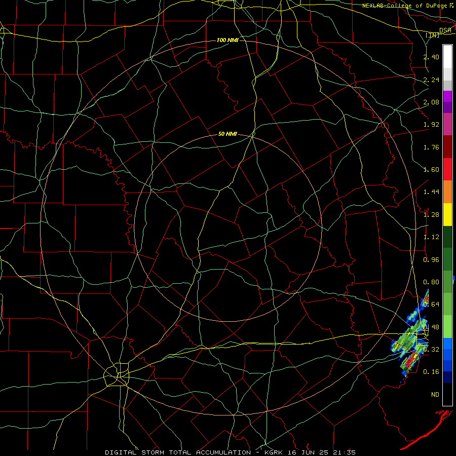Click the 1.44 legend value

pyautogui.click(x=431, y=192)
